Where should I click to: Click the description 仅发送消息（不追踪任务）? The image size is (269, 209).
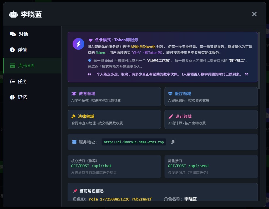pos(188,173)
